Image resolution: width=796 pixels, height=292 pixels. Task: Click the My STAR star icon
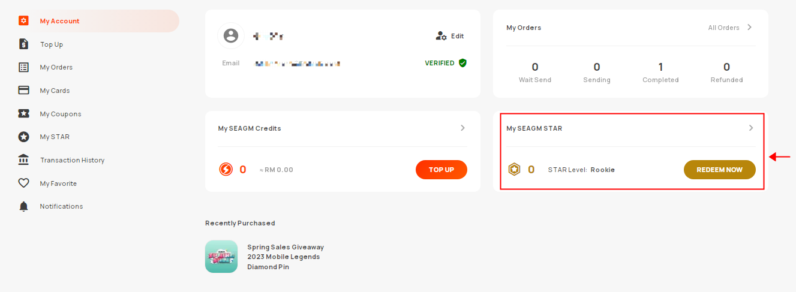point(23,137)
